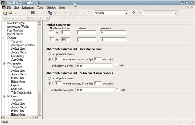Select Page Numbers in the tree
Screen dimensions: 195x125
coord(15,30)
